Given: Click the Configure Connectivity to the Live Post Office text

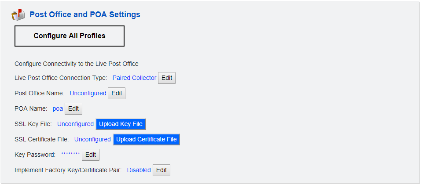Looking at the screenshot, I should click(77, 64).
